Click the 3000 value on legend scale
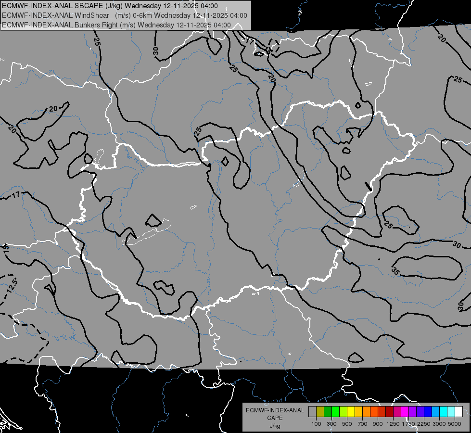The height and width of the screenshot is (433, 471). tap(439, 424)
